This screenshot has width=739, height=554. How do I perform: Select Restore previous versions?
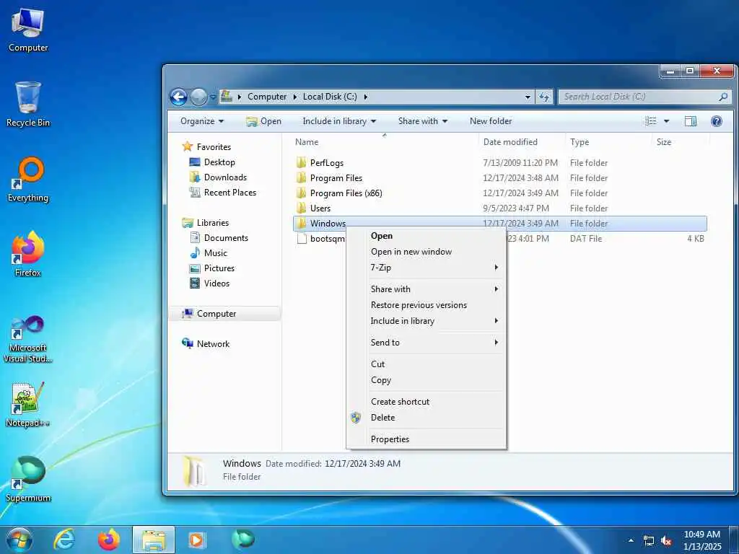click(x=427, y=305)
